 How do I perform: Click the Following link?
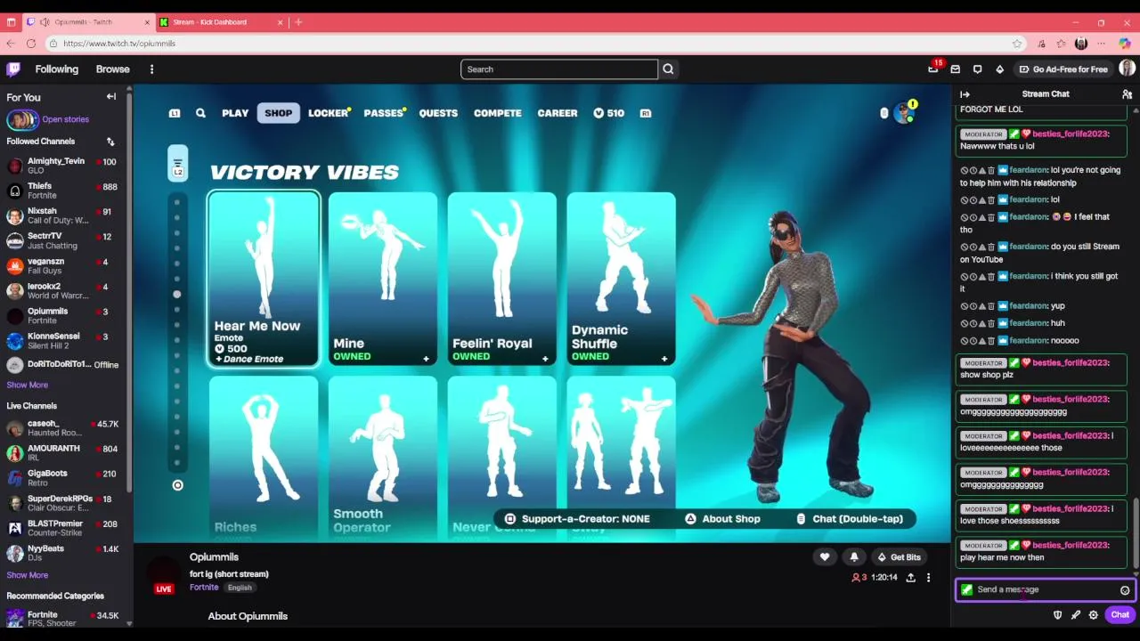click(x=57, y=69)
